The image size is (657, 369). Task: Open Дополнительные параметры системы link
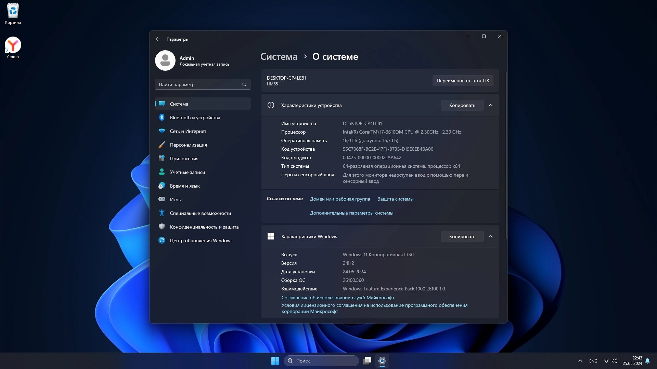(x=351, y=213)
